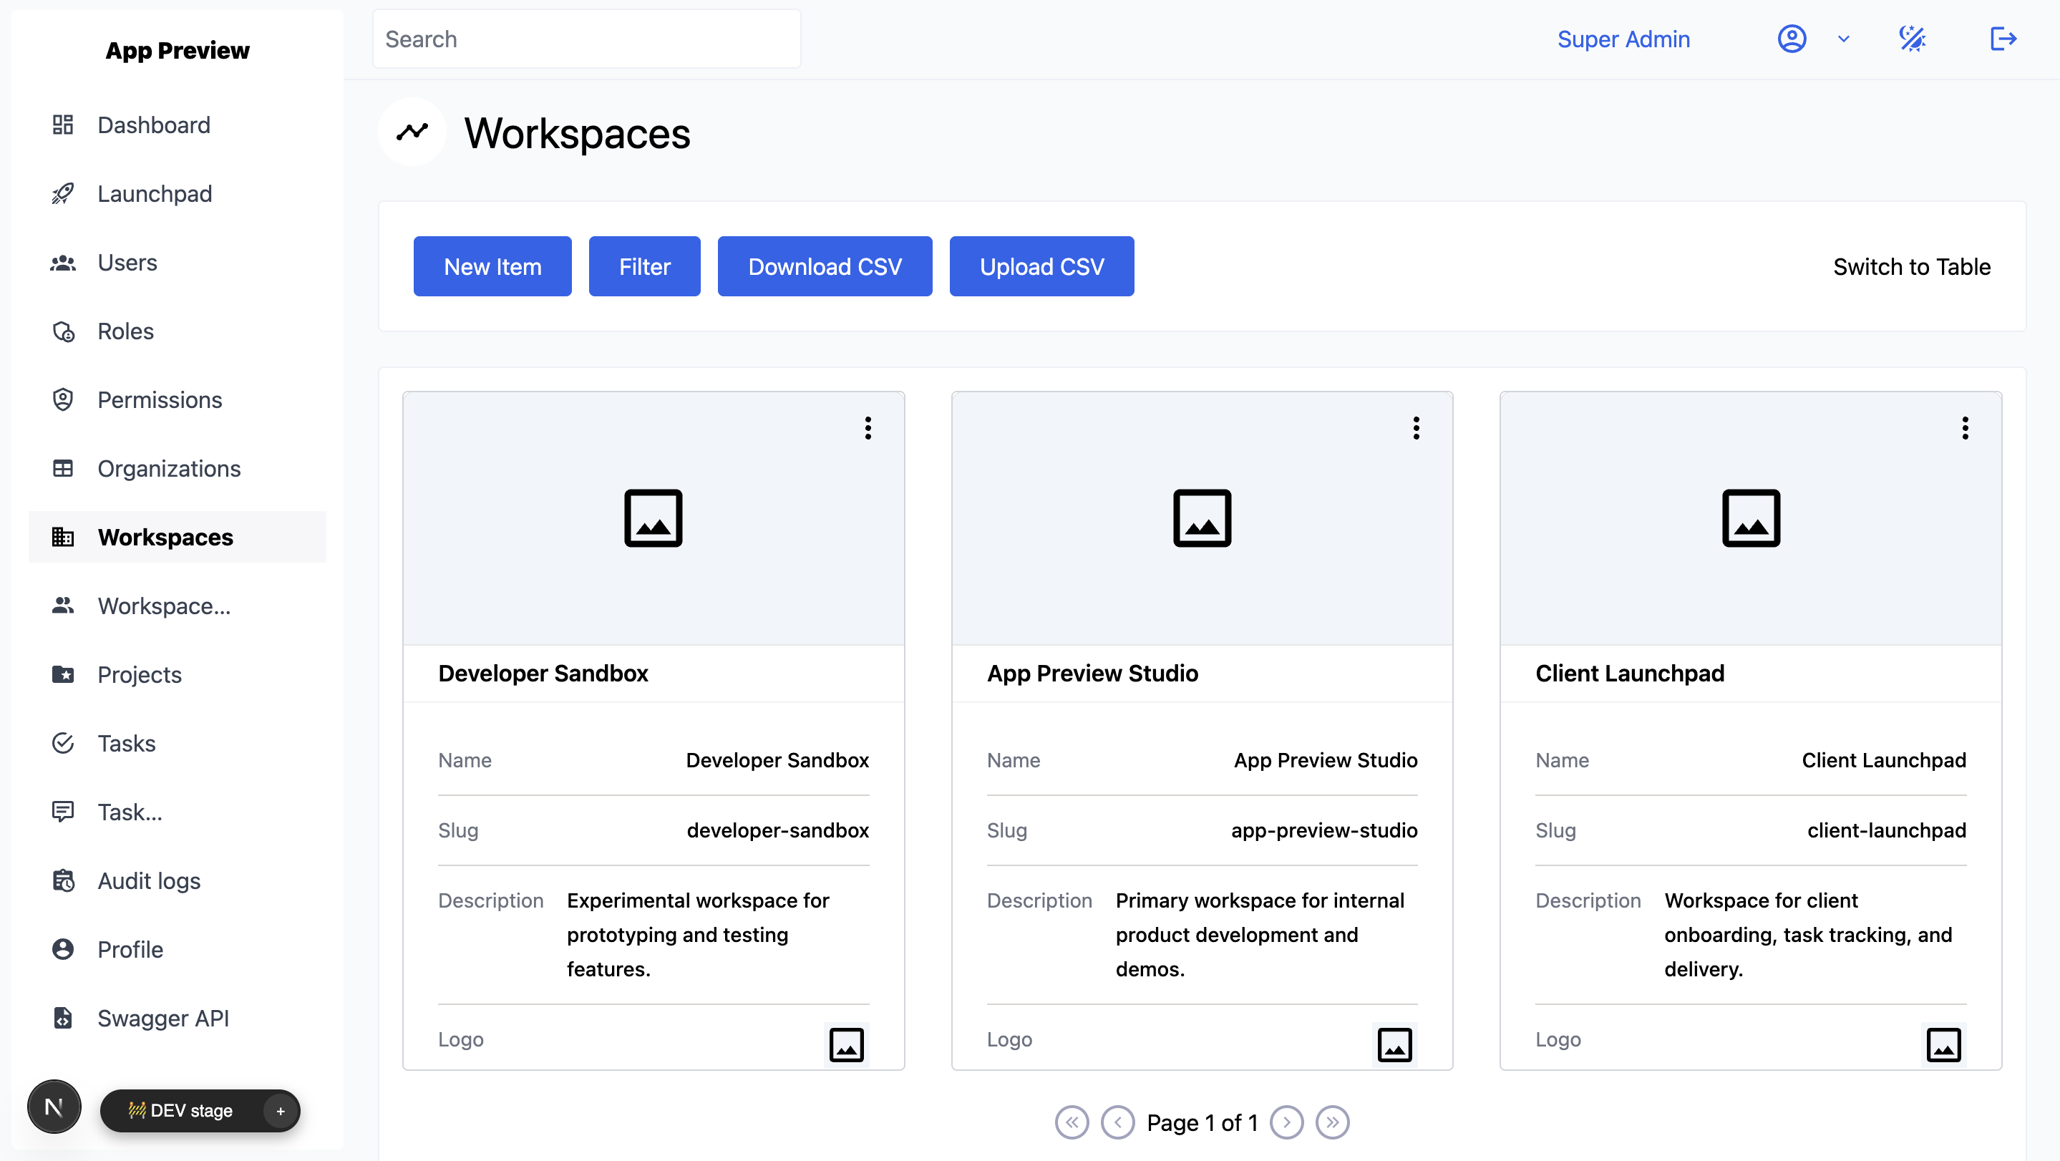Click the Super Admin link
The height and width of the screenshot is (1161, 2060).
(x=1623, y=39)
